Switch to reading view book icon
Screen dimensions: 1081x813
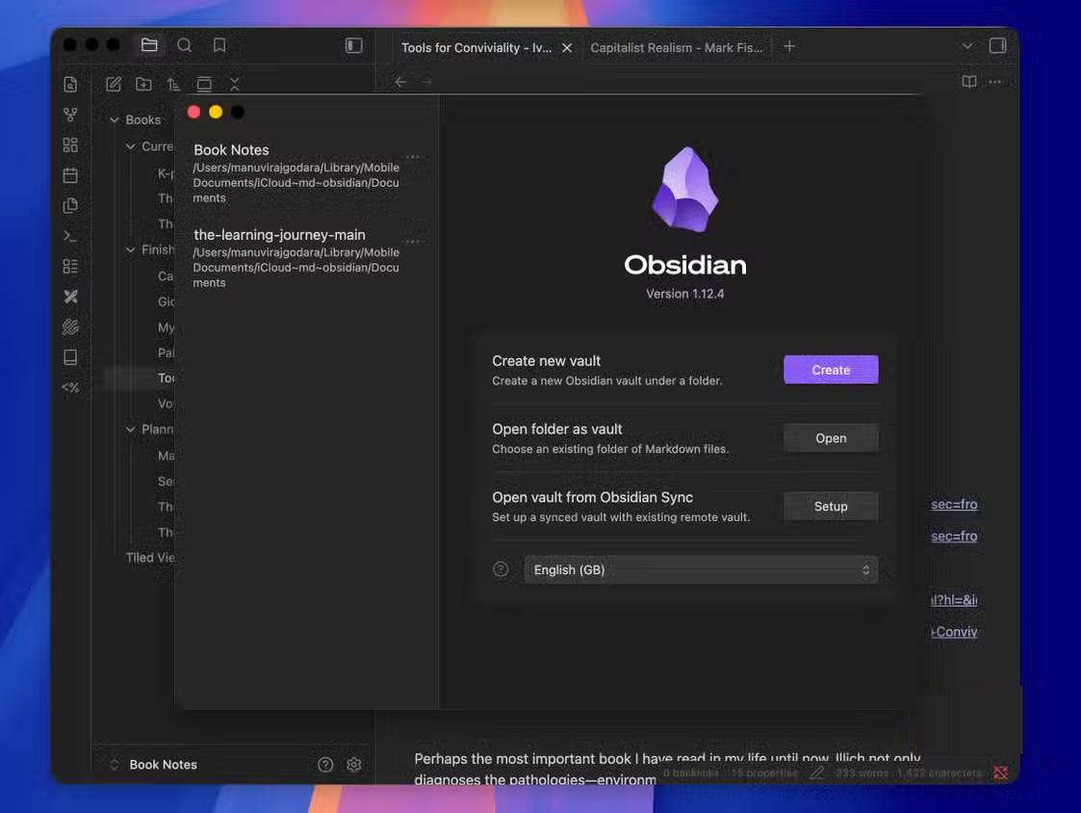(969, 82)
